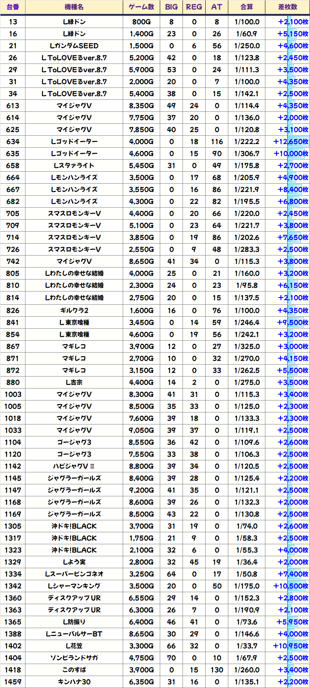
Task: Click 1/270.0 in row 871
Action: click(247, 359)
